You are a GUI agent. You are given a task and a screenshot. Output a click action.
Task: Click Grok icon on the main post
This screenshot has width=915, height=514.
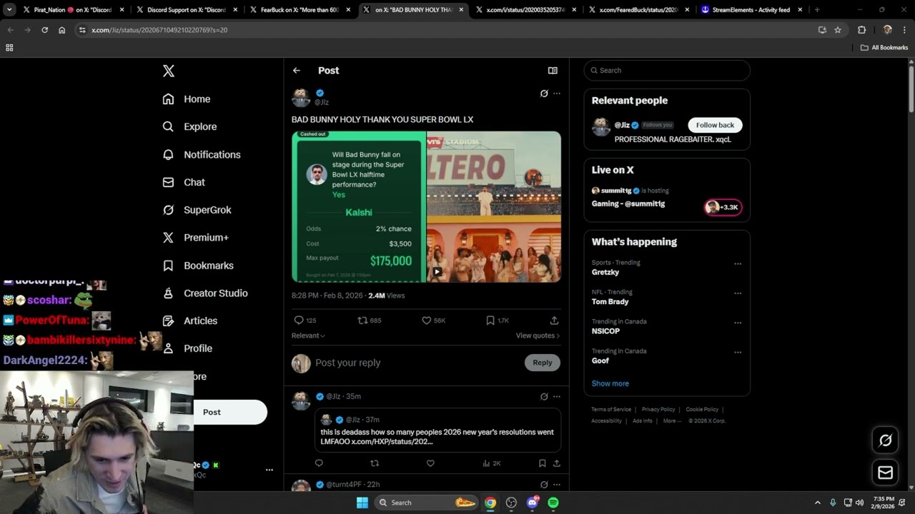click(544, 94)
